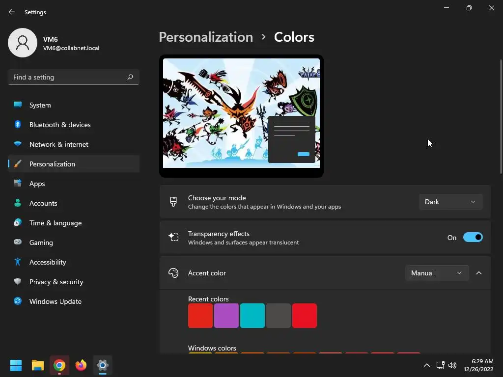Click the Accounts person icon
The width and height of the screenshot is (503, 377).
pos(18,203)
